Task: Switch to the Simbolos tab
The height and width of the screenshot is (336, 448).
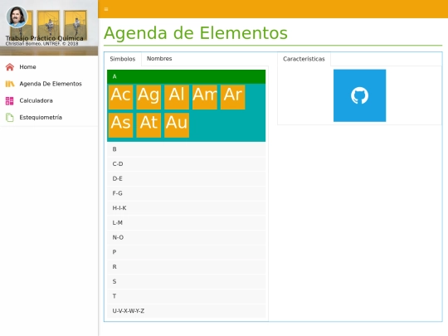Action: (123, 59)
